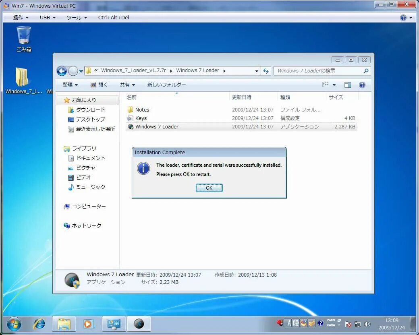Launch Windows Media Player from taskbar
The width and height of the screenshot is (419, 335).
pos(88,324)
